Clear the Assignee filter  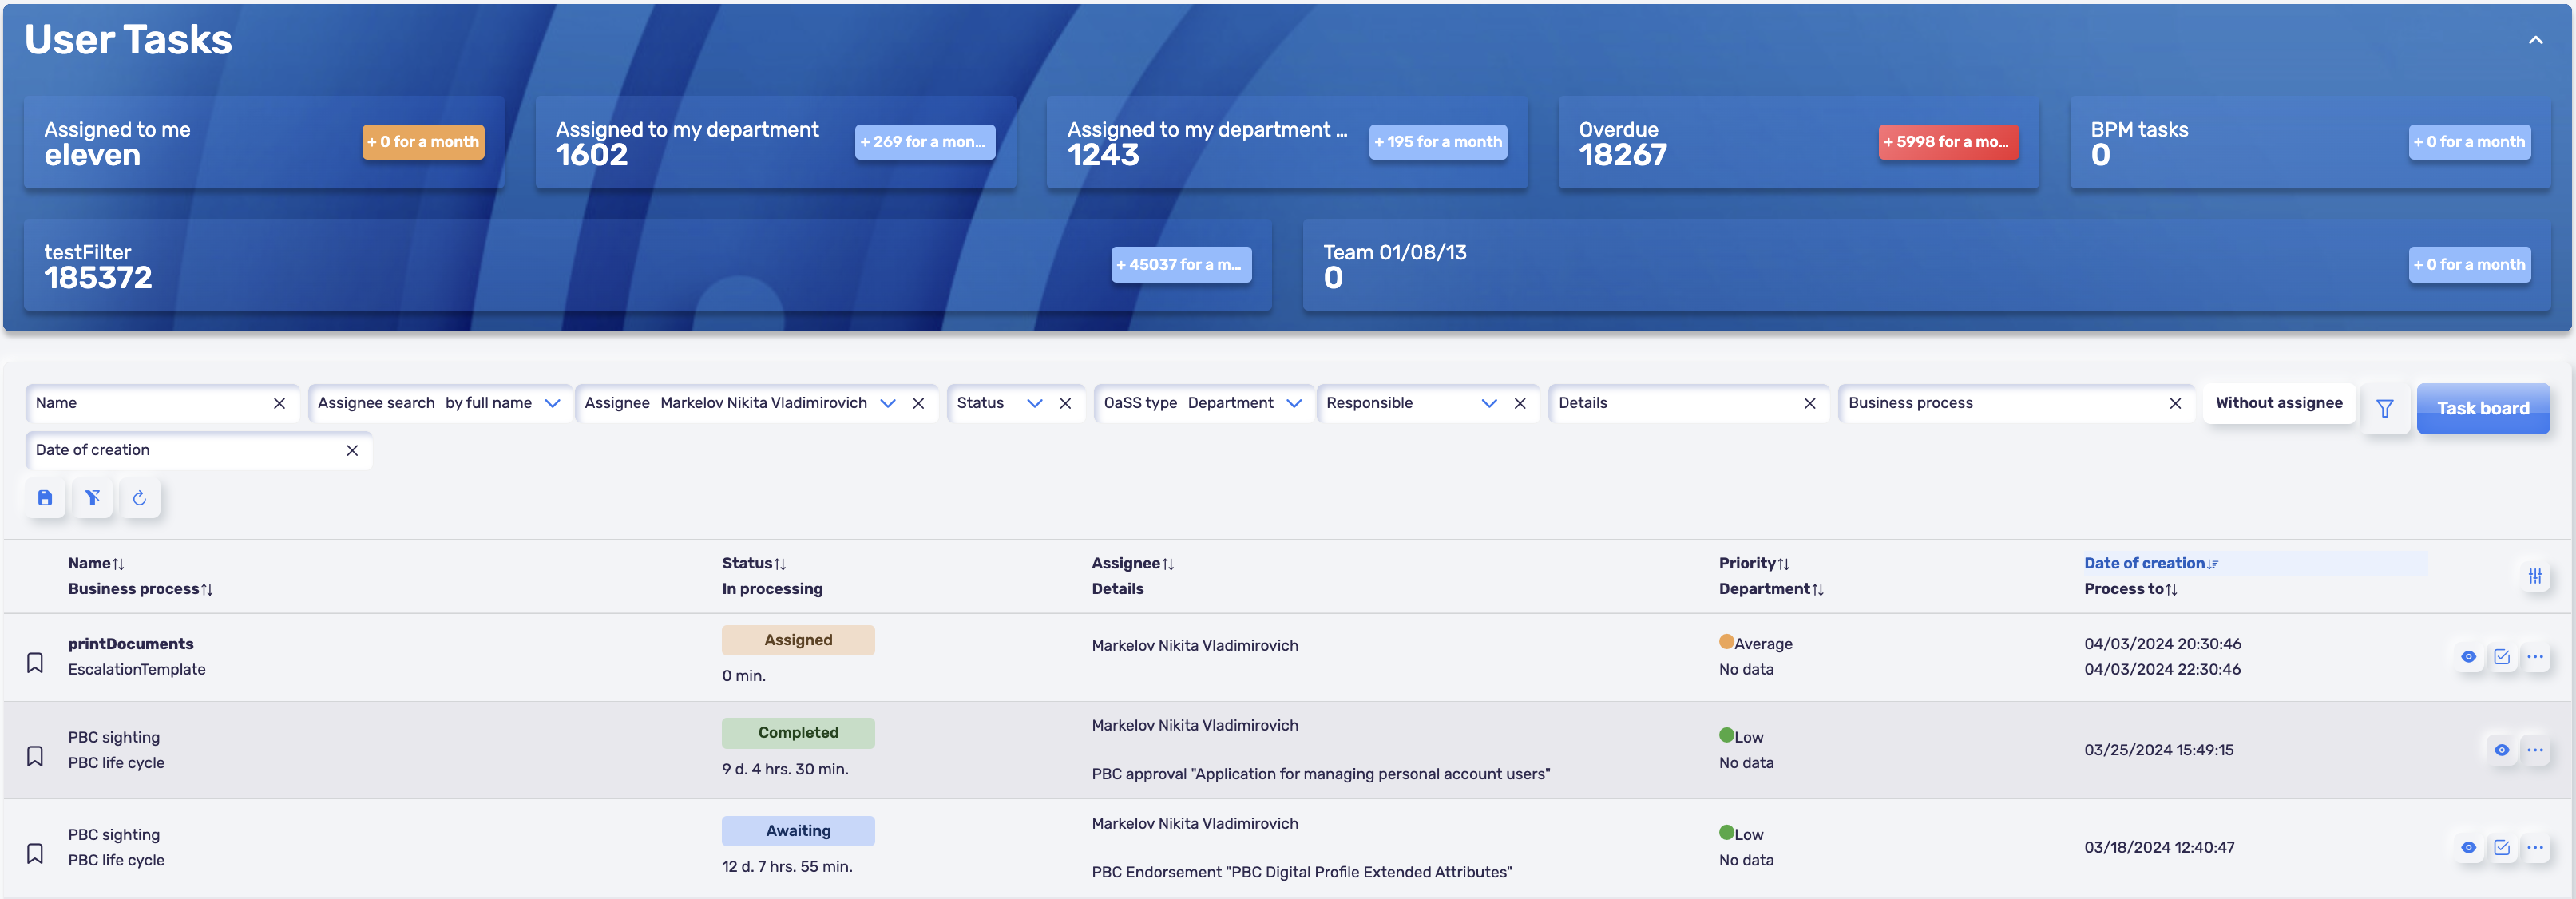(x=918, y=403)
